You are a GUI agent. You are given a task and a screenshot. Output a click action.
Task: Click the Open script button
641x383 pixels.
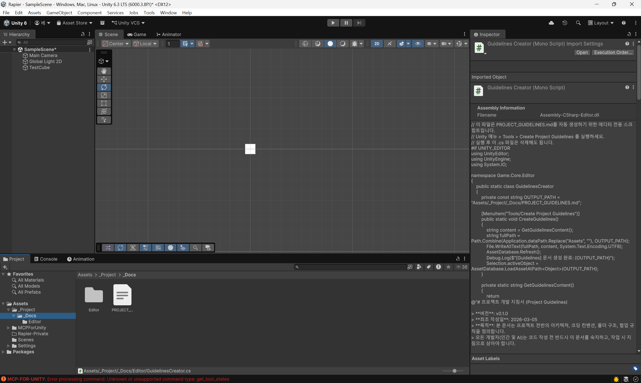[582, 52]
